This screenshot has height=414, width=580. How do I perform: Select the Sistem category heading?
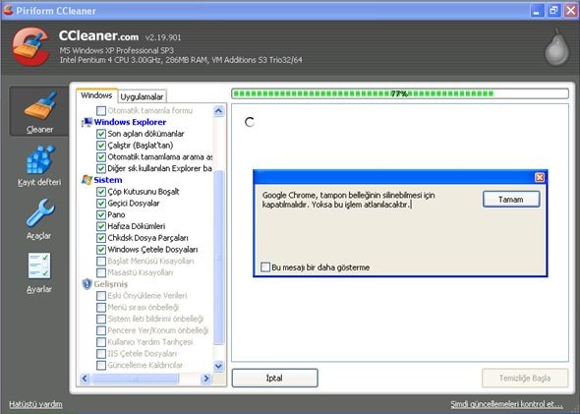107,180
